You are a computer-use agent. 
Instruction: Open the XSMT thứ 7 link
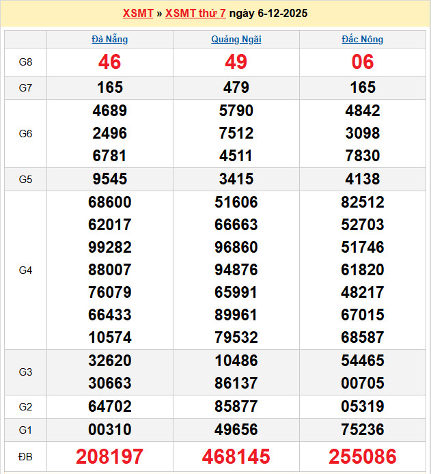195,14
